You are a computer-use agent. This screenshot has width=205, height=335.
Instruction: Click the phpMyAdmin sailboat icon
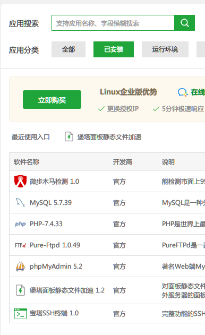click(x=20, y=266)
